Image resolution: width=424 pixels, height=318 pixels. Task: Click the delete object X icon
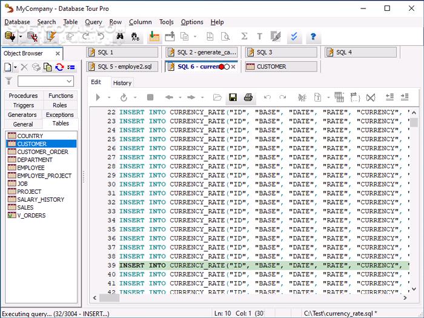tap(24, 67)
